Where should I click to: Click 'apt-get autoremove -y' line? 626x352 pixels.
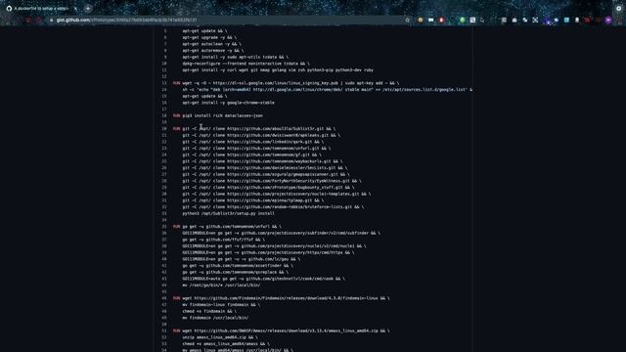(213, 51)
